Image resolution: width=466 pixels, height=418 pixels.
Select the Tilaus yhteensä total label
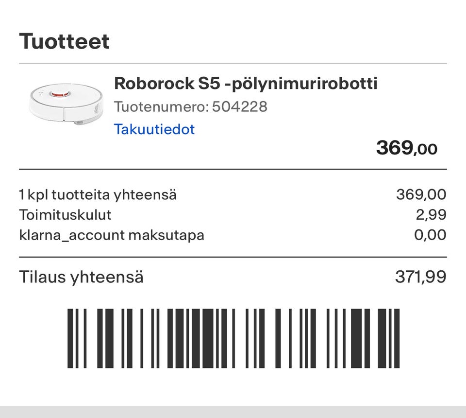(81, 278)
